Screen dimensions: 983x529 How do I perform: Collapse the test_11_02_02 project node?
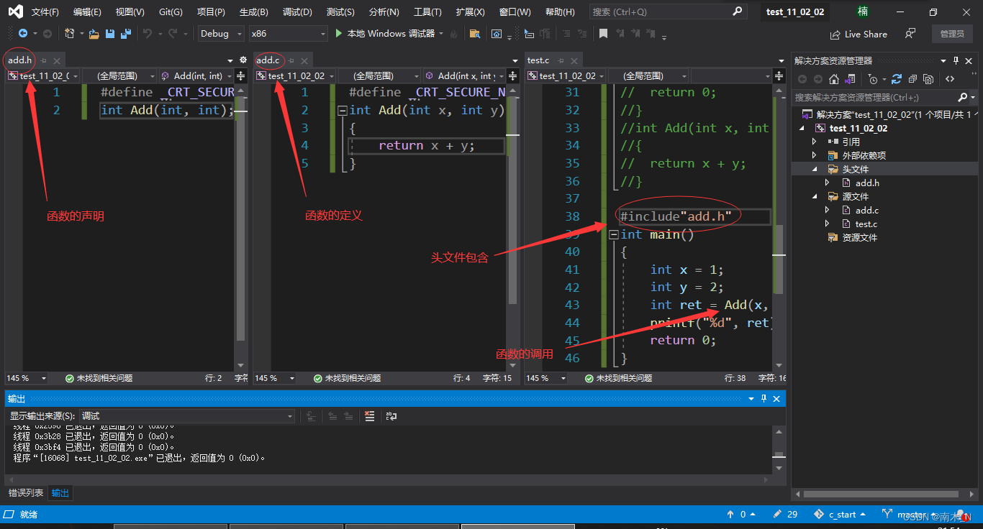click(803, 128)
